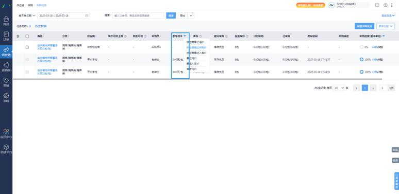
Task: Open the 进销存 sidebar module
Action: click(6, 67)
